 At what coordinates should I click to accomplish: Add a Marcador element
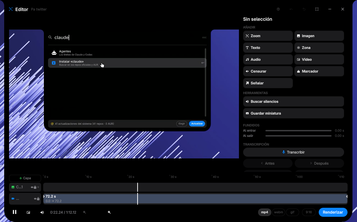(319, 71)
